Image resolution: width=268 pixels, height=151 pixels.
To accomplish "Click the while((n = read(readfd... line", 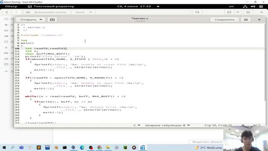I will click(x=75, y=96).
